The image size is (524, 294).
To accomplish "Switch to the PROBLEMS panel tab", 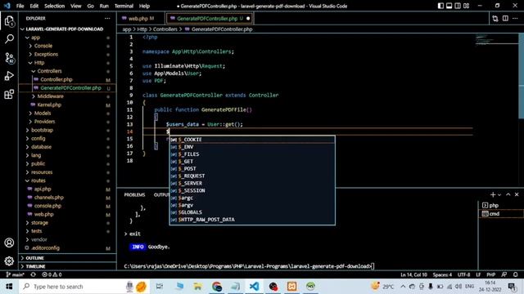I will coord(134,194).
